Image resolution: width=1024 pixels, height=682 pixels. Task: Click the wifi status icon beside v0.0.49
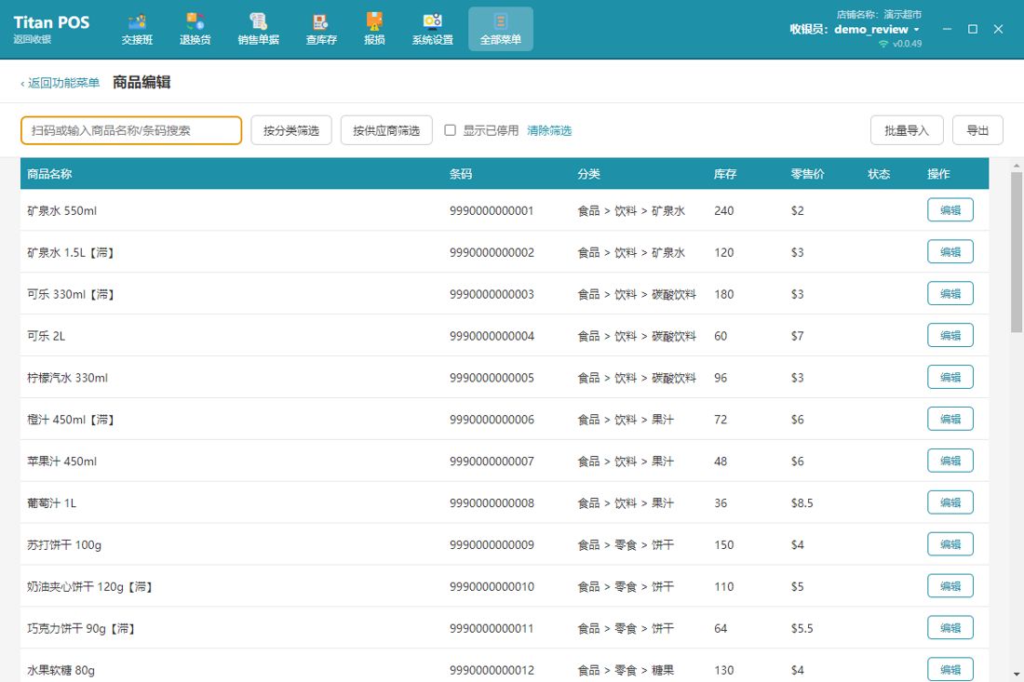pyautogui.click(x=883, y=44)
